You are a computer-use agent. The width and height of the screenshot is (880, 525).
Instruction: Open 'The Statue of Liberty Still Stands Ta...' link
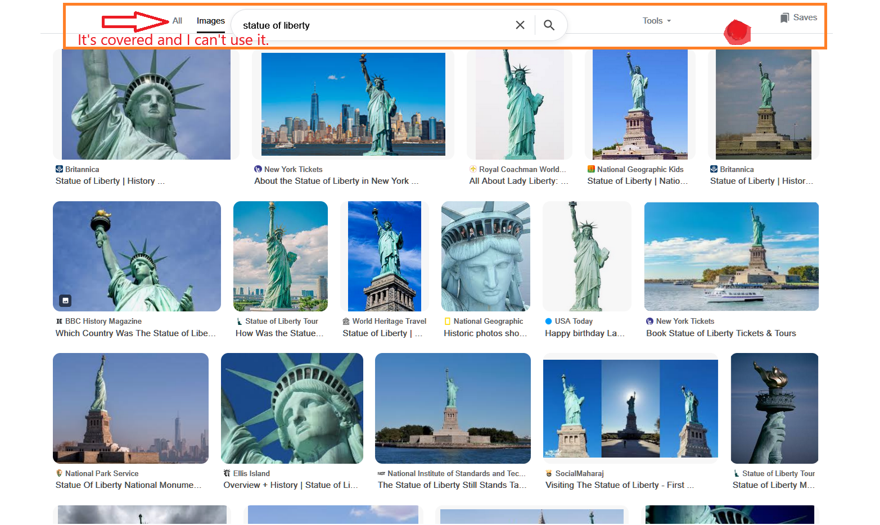pos(452,485)
